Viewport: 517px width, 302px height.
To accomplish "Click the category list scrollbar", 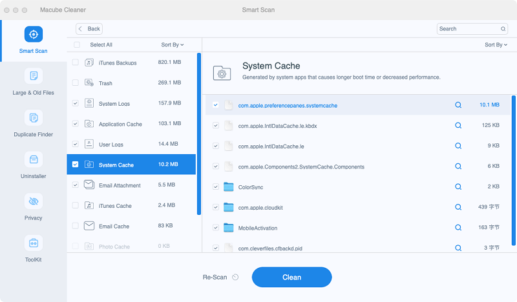I will [x=199, y=134].
